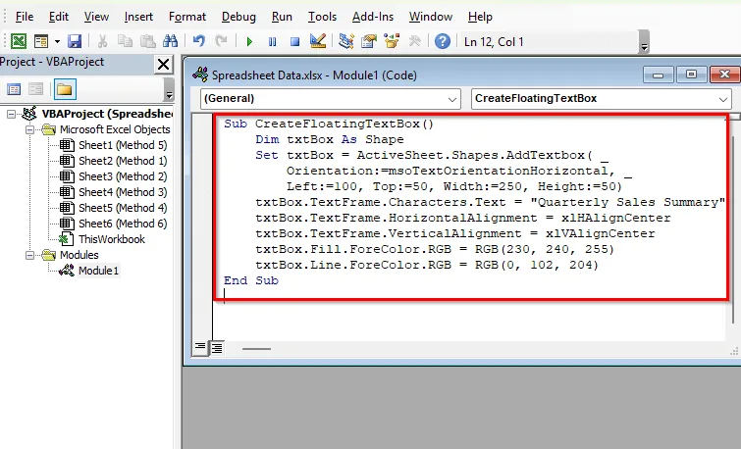Click the Redo arrow icon
Image resolution: width=741 pixels, height=449 pixels.
click(x=221, y=41)
